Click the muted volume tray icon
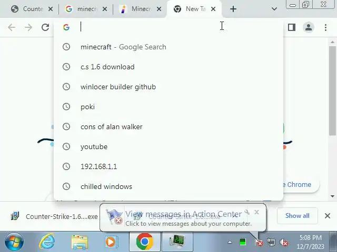This screenshot has width=337, height=252. click(284, 243)
